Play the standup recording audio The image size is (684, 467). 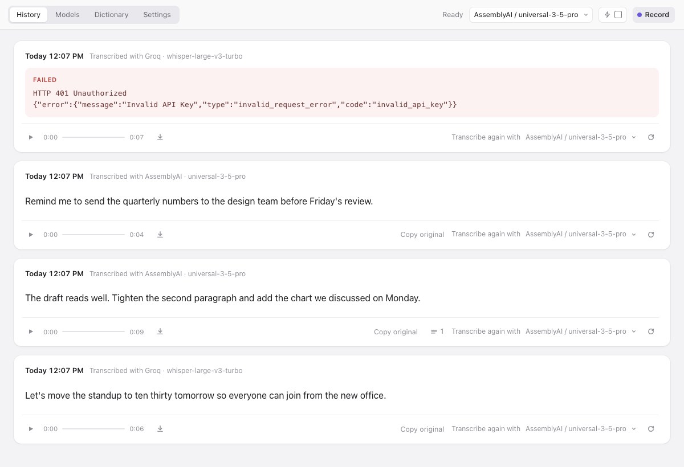click(31, 429)
